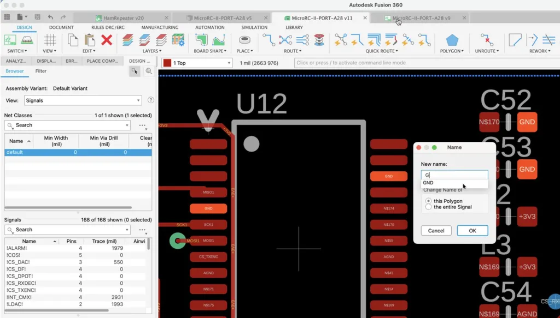Screen dimensions: 560x318
Task: Open the '1 Top' layer dropdown
Action: coord(197,63)
